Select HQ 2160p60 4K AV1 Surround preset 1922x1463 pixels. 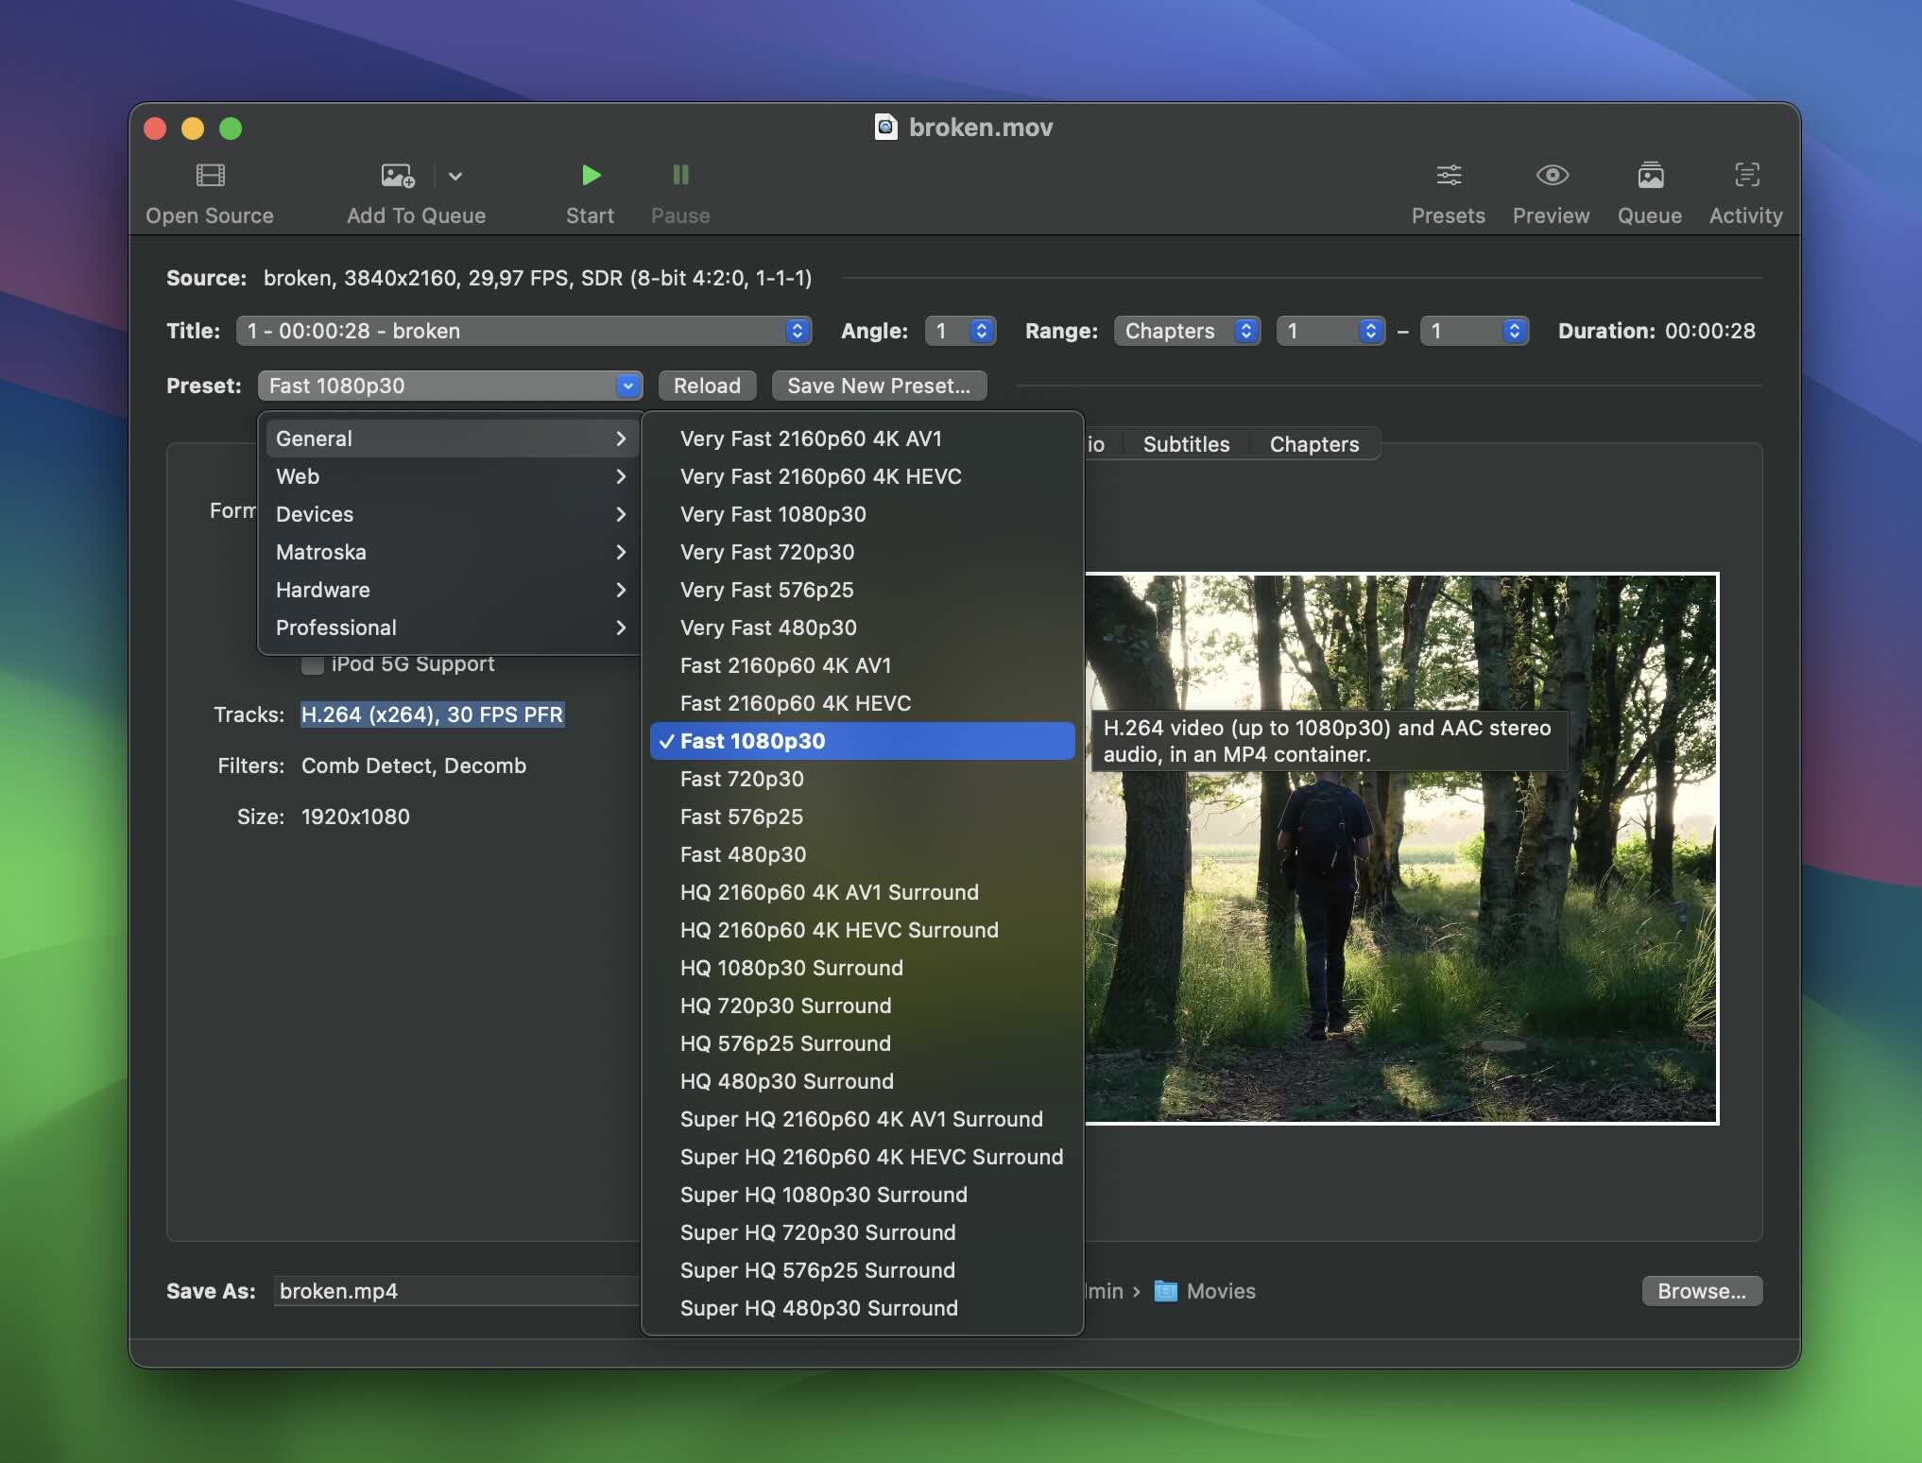pos(863,892)
